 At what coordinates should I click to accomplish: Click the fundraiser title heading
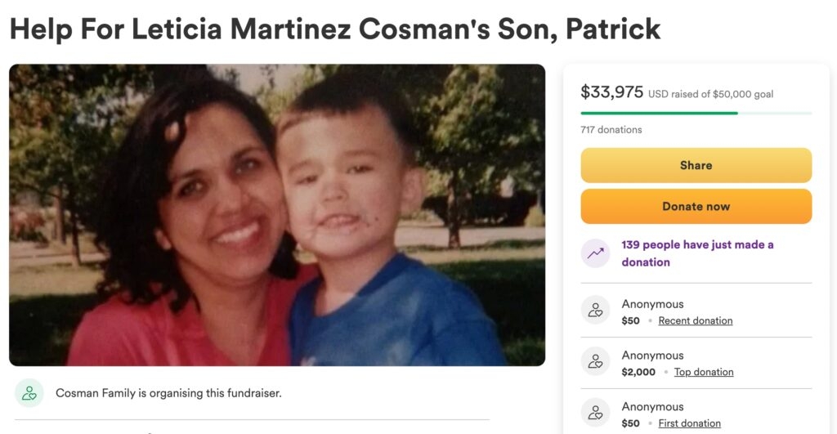pos(335,29)
